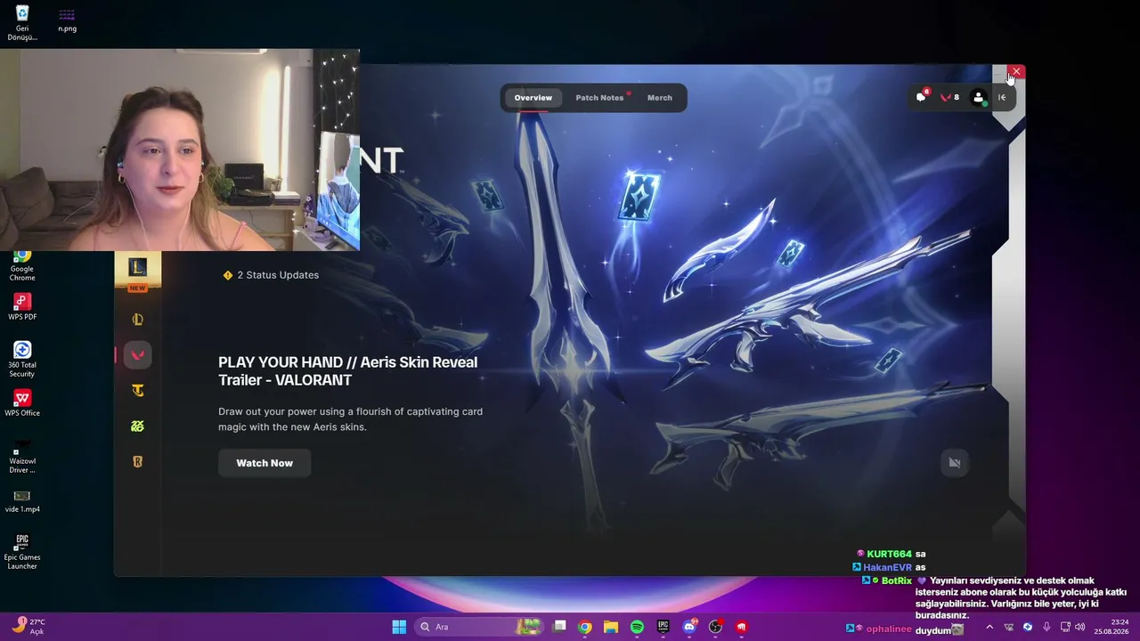Open the profile avatar menu
This screenshot has height=641, width=1140.
[979, 97]
